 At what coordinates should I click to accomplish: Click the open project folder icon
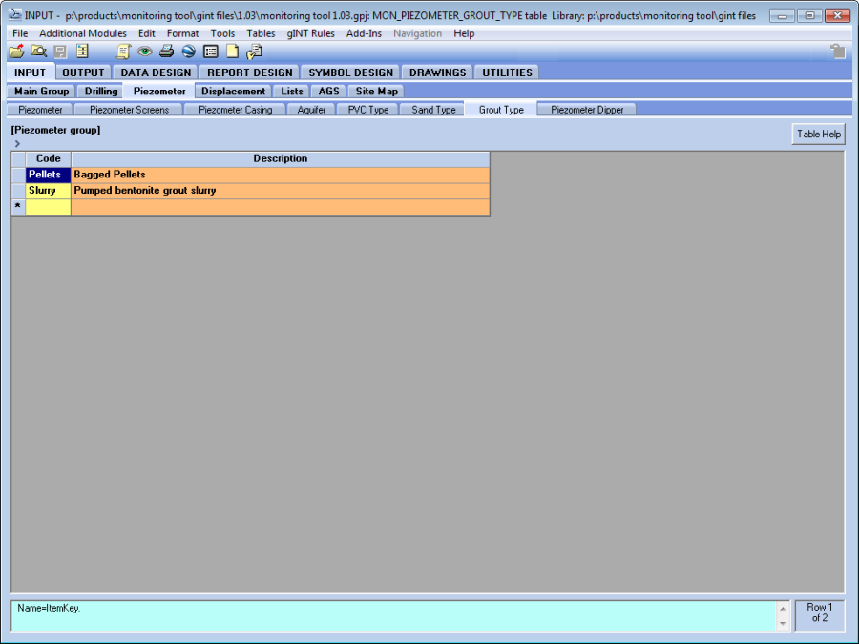(16, 52)
